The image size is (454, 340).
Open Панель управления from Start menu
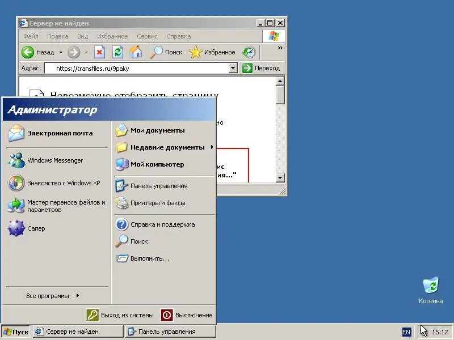165,186
